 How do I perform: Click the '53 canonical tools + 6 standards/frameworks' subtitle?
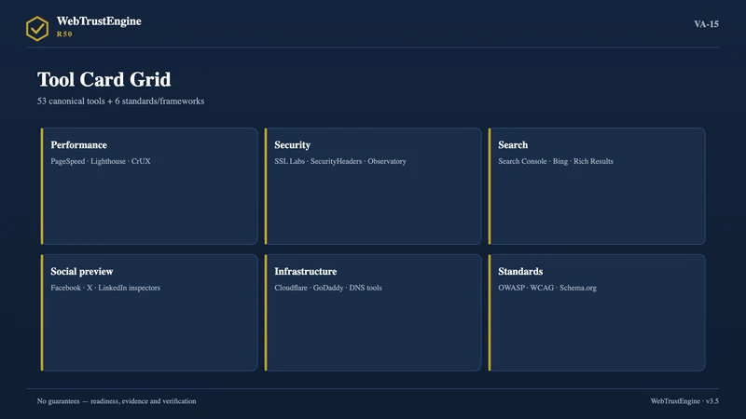tap(121, 101)
